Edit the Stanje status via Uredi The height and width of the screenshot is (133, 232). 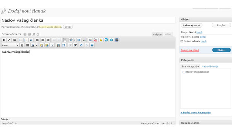(199, 32)
